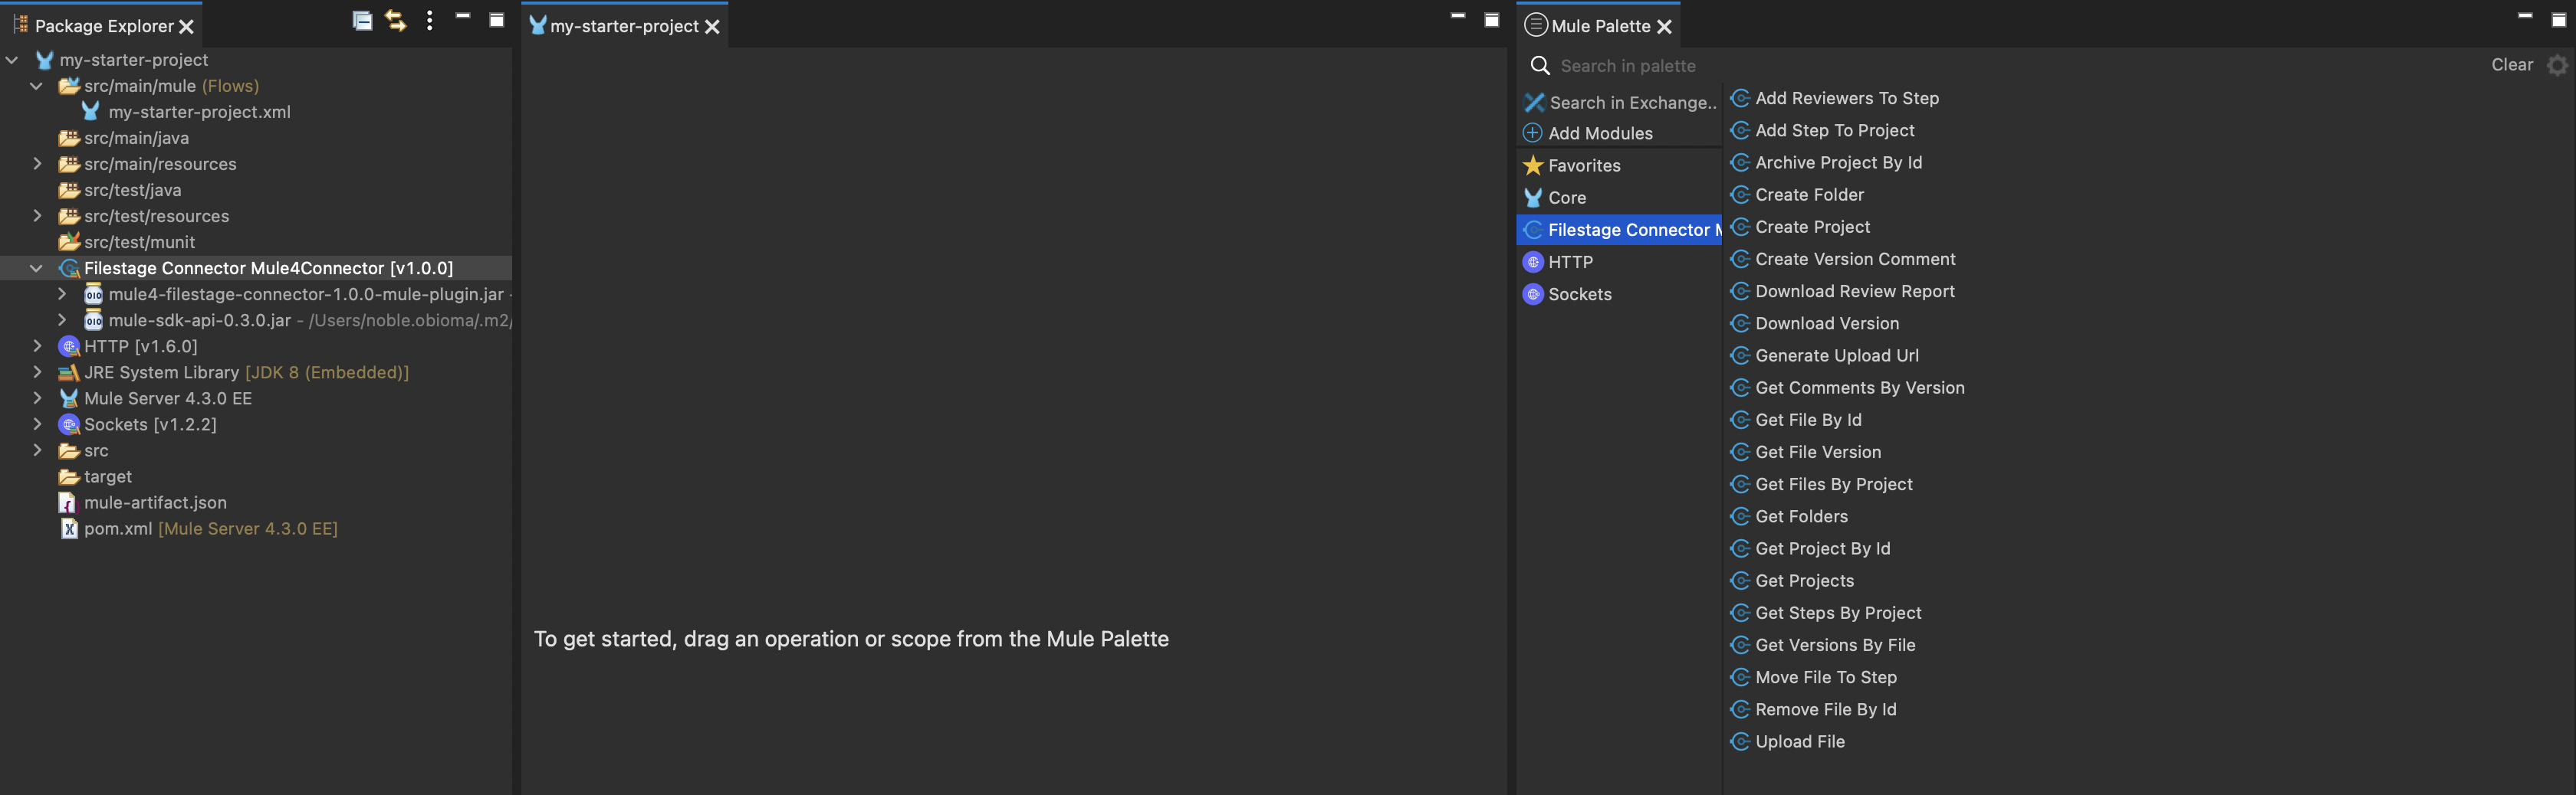
Task: Click the target folder icon
Action: [69, 476]
